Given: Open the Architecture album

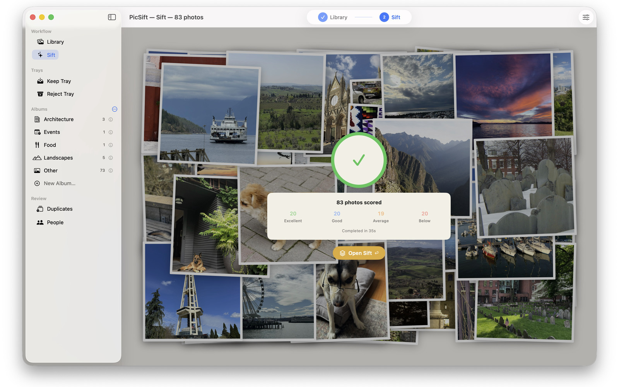Looking at the screenshot, I should point(59,119).
